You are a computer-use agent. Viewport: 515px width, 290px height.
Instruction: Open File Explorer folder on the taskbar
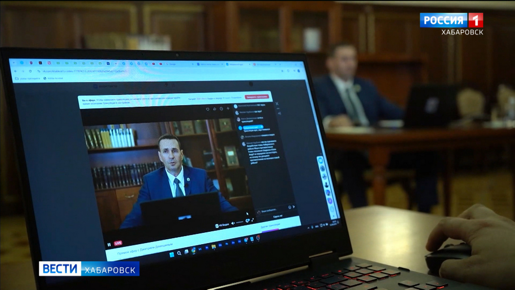[x=214, y=247]
